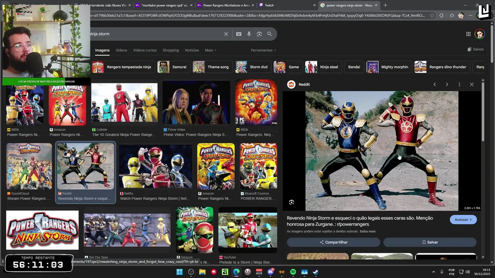Open more options in image preview panel
Viewport: 495px width, 278px height.
(x=459, y=85)
